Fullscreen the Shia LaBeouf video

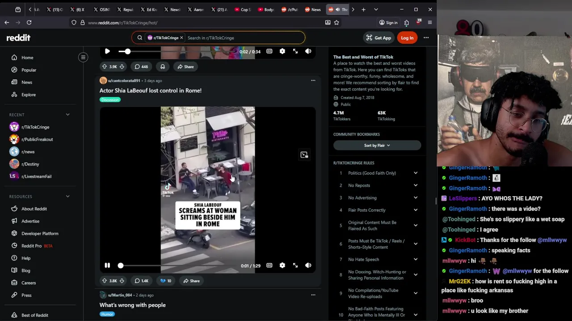coord(295,265)
